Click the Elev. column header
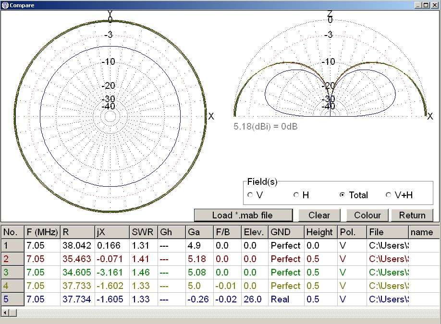 (255, 232)
